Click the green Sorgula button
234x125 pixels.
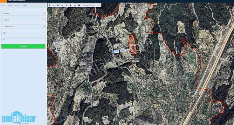click(x=23, y=46)
